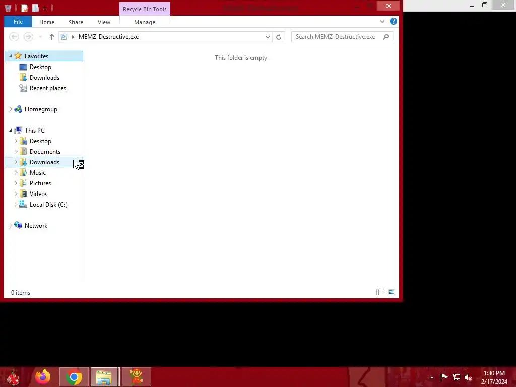The width and height of the screenshot is (516, 387).
Task: Open Downloads under This PC
Action: (44, 162)
